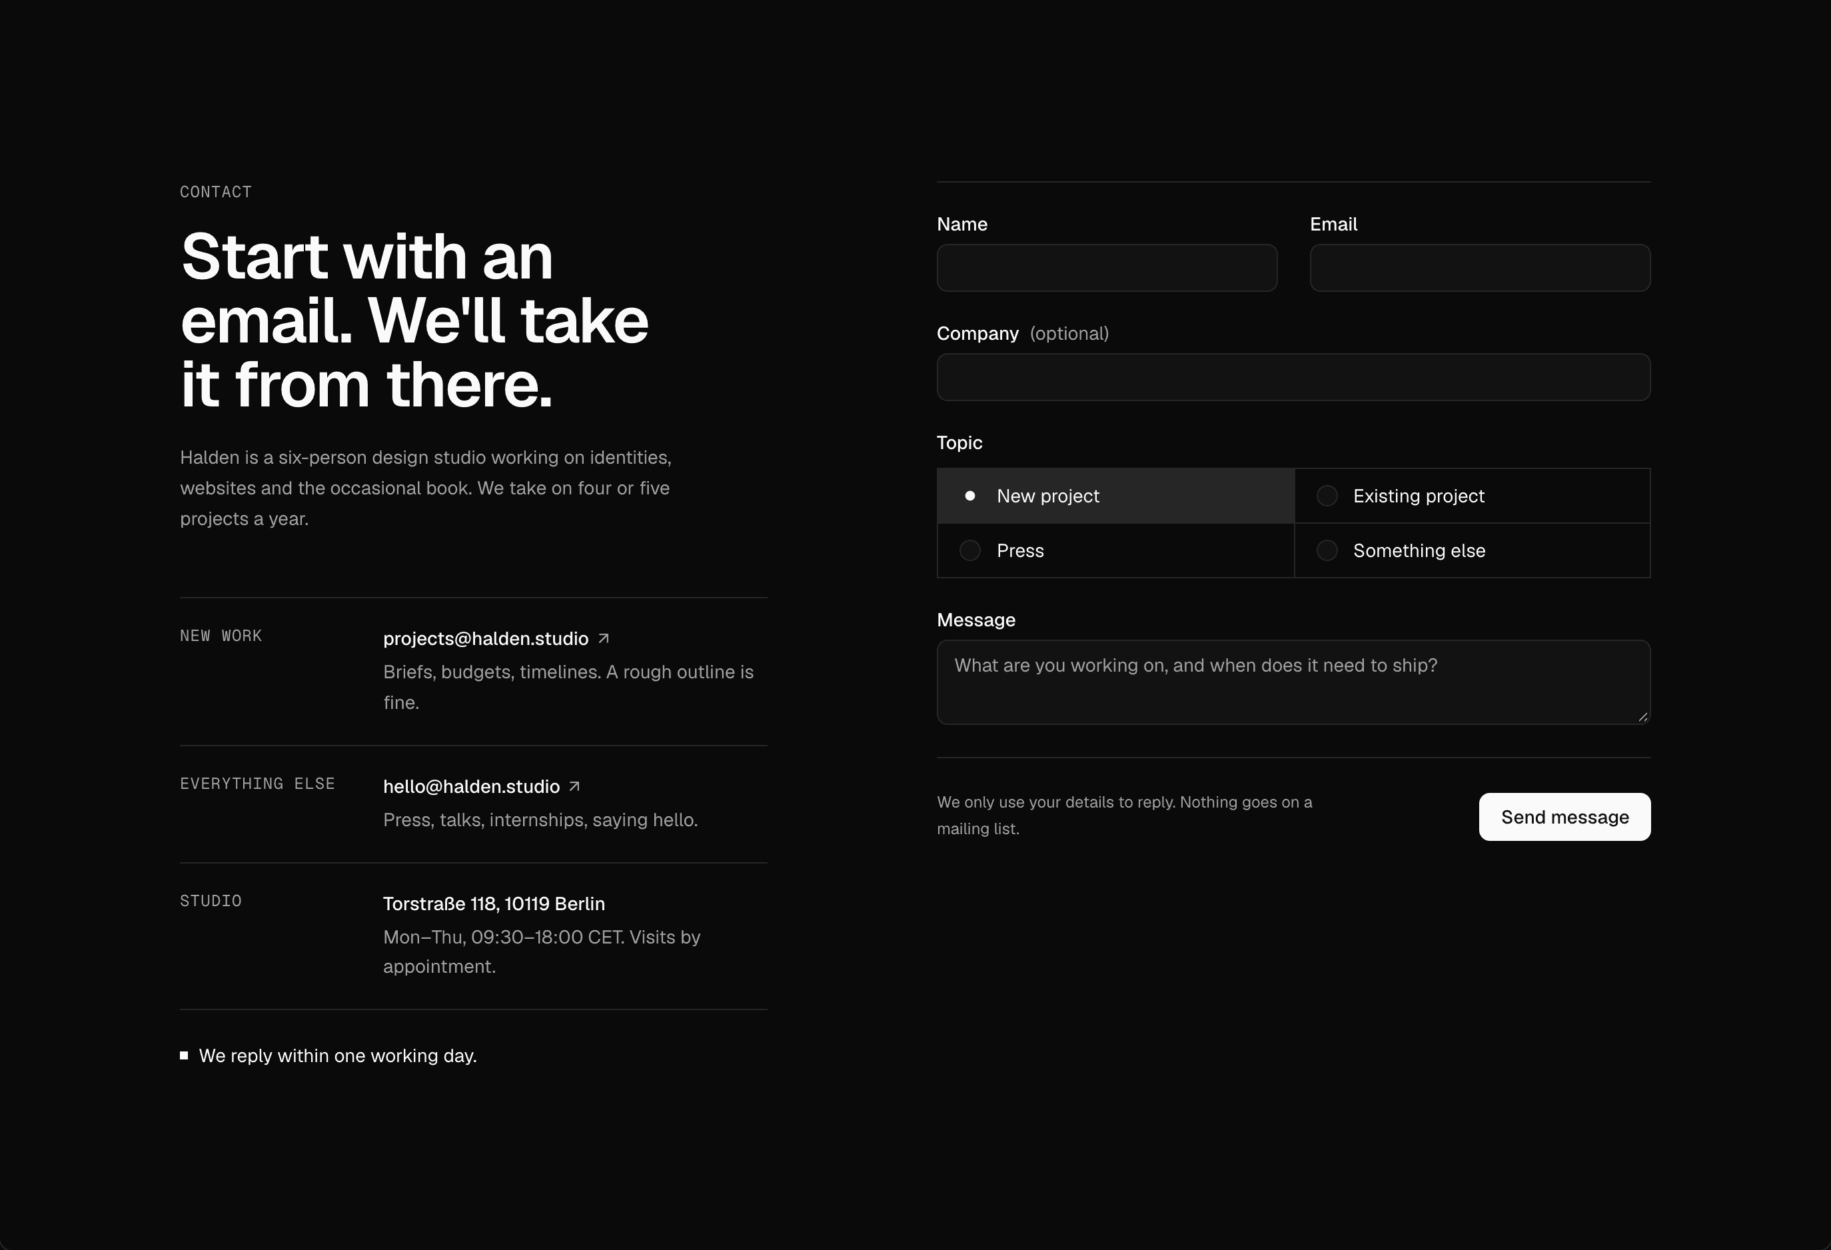This screenshot has height=1250, width=1831.
Task: Focus the Name input field
Action: [1107, 268]
